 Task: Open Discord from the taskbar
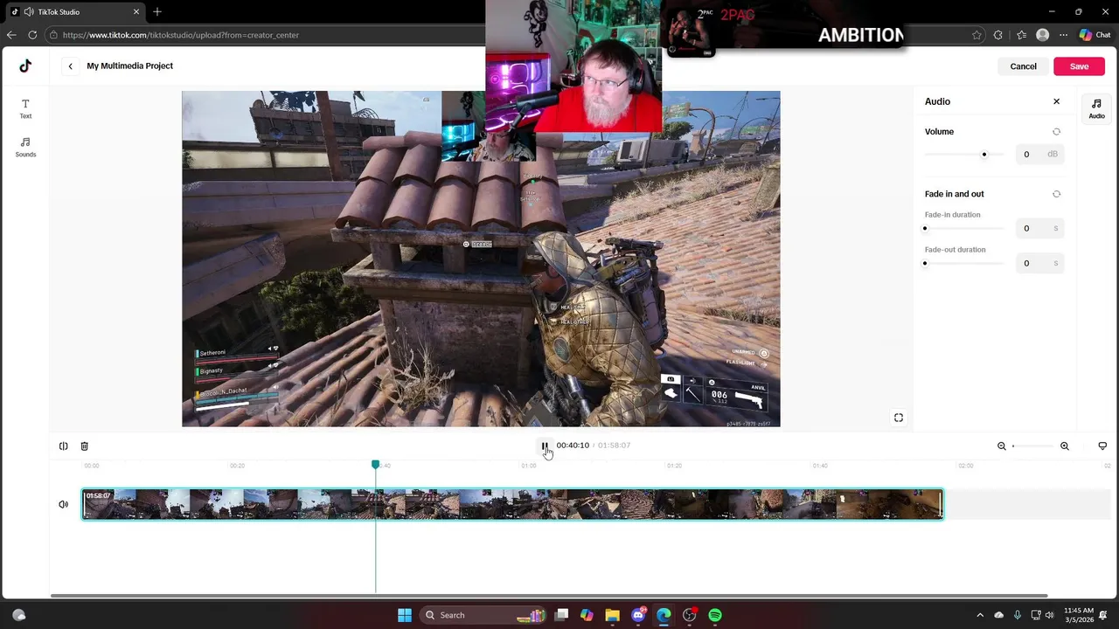pyautogui.click(x=638, y=615)
